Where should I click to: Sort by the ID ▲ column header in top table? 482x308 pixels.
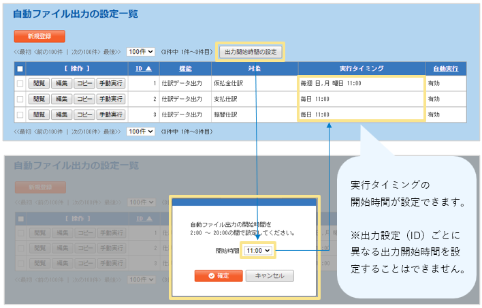click(x=144, y=68)
